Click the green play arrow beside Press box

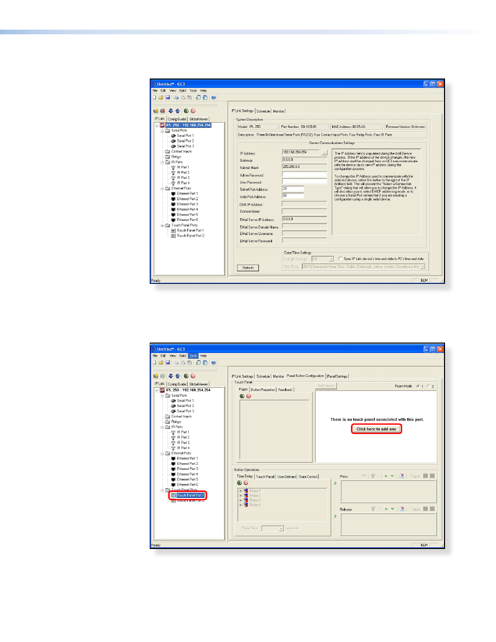[335, 483]
